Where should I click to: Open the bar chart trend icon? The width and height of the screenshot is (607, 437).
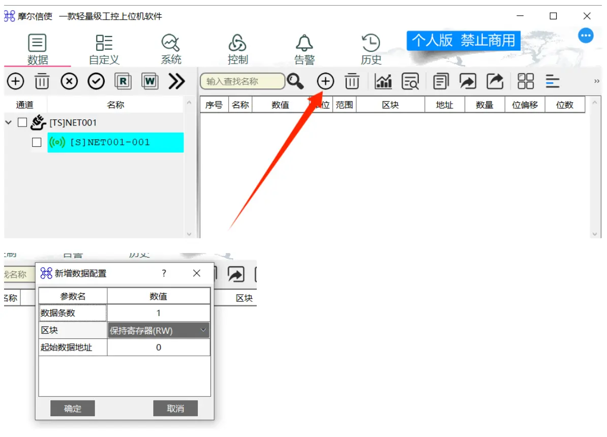383,81
